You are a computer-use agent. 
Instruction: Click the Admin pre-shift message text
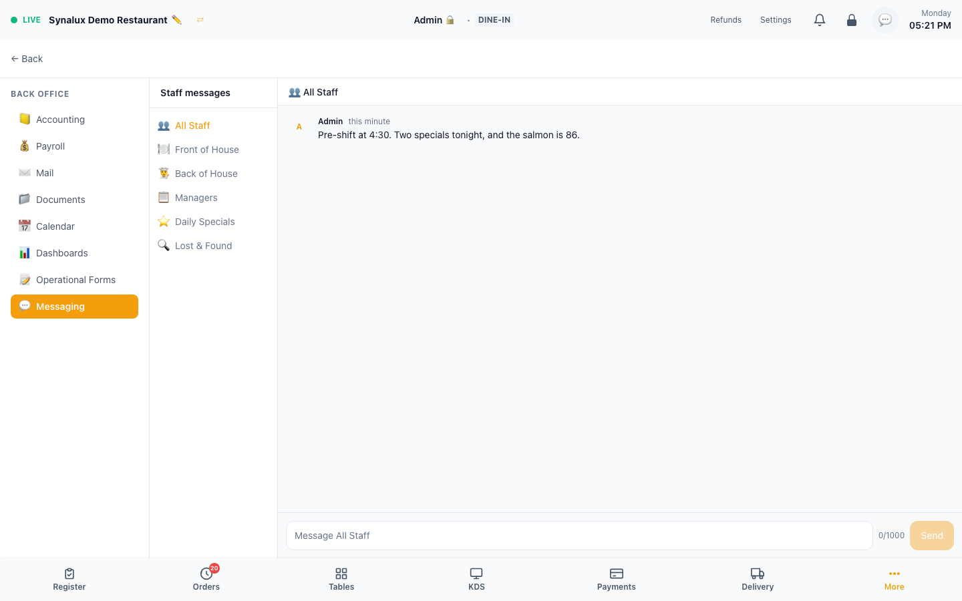pos(449,135)
